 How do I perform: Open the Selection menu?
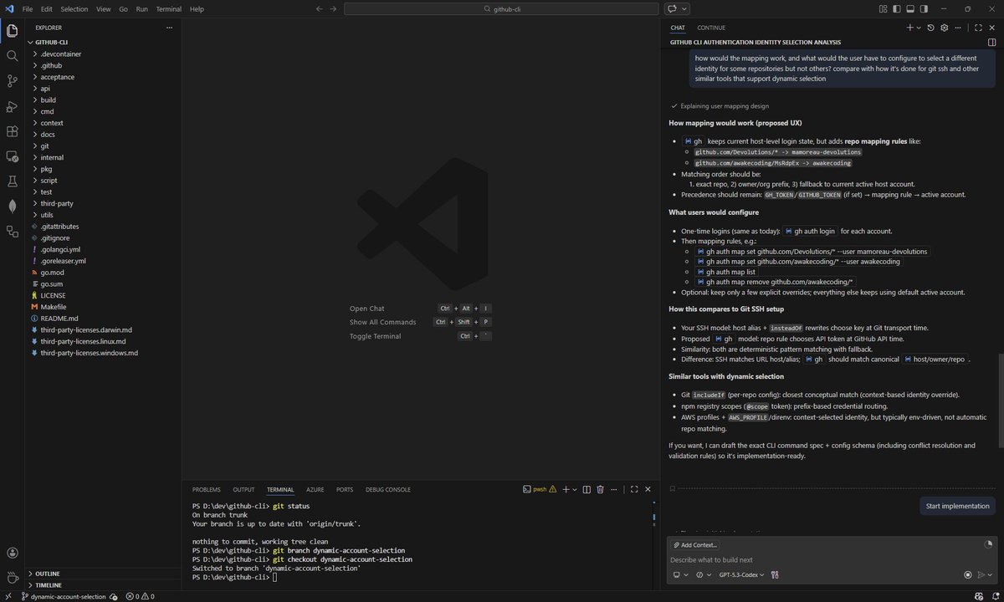coord(74,8)
